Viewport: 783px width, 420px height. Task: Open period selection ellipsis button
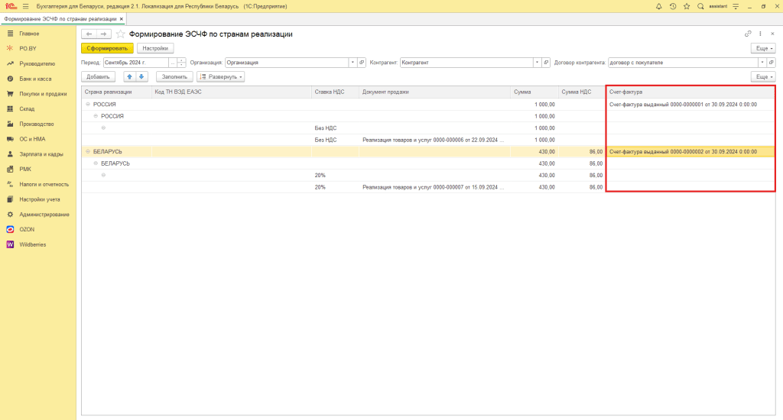173,63
